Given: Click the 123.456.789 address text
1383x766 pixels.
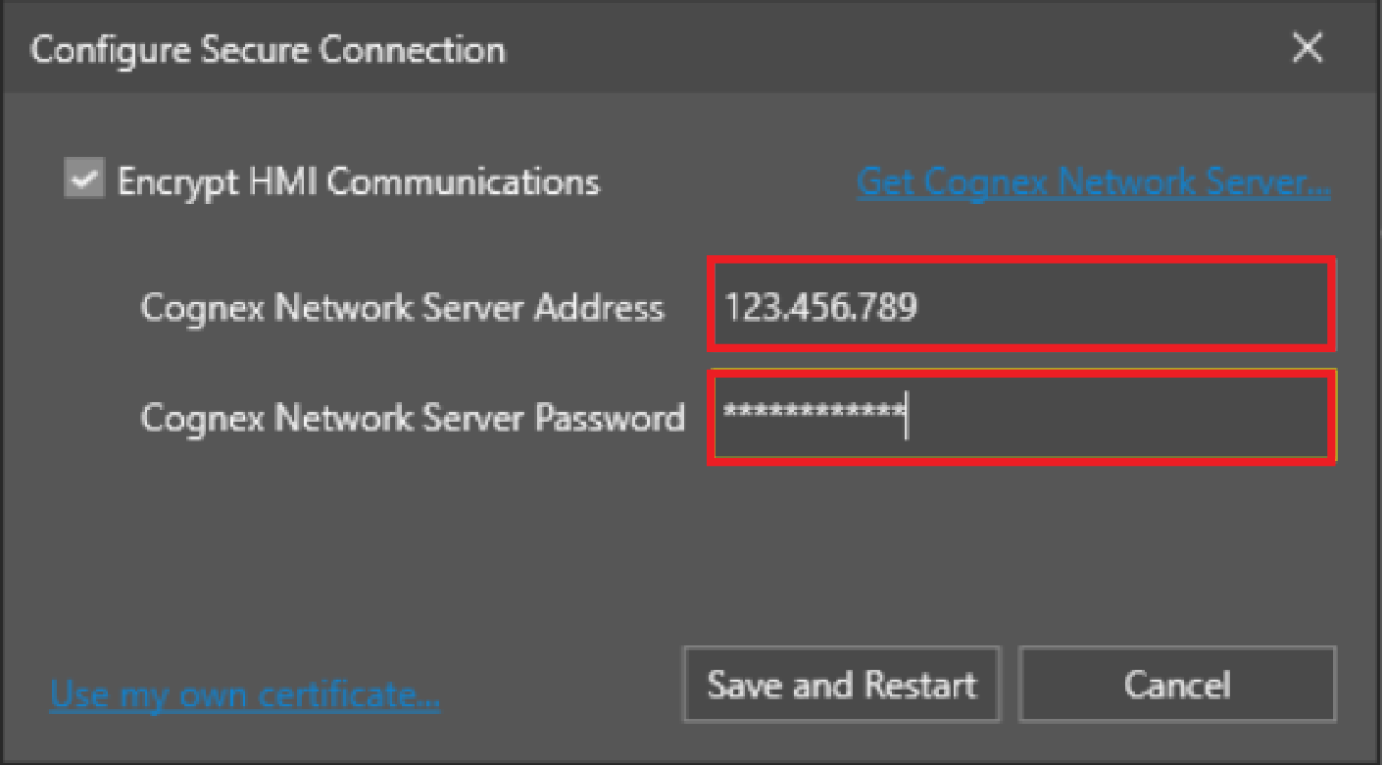Looking at the screenshot, I should (820, 308).
